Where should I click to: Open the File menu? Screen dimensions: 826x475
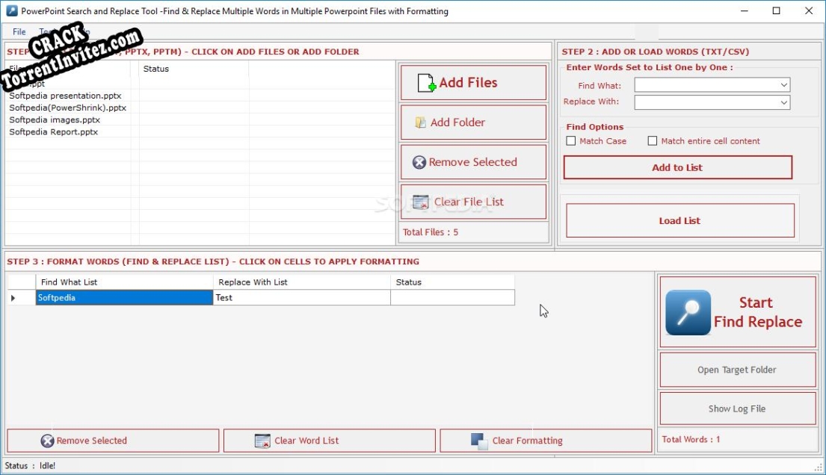18,31
